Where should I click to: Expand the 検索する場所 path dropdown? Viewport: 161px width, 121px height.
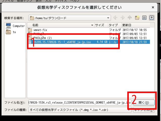[x=108, y=18]
